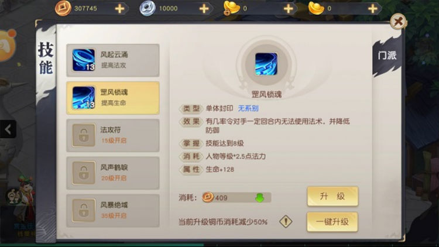Screen dimensions: 439x247
Task: Expand the left side panel arrow
Action: [8, 129]
